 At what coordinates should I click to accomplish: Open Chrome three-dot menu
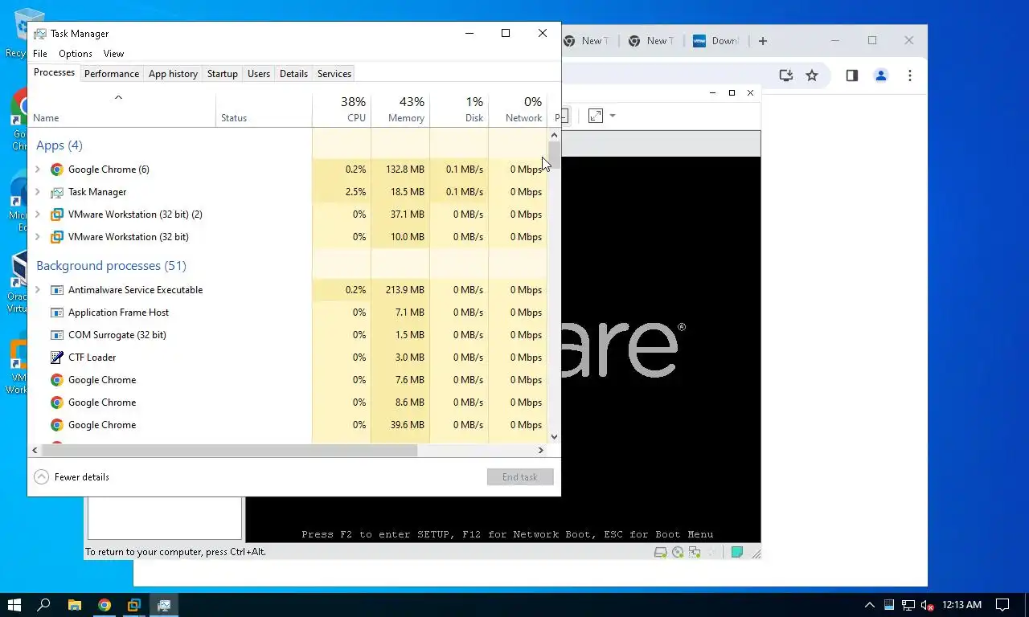pos(910,76)
